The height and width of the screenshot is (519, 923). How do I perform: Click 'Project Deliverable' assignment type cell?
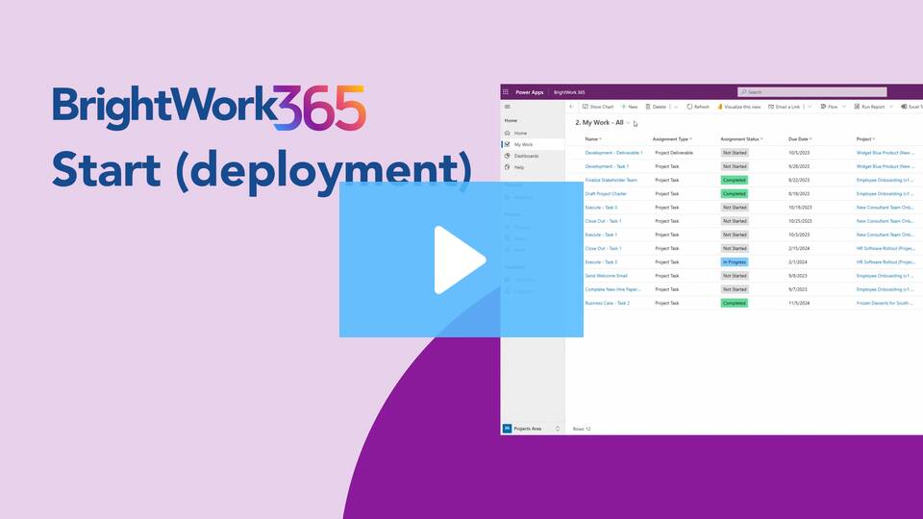click(674, 153)
